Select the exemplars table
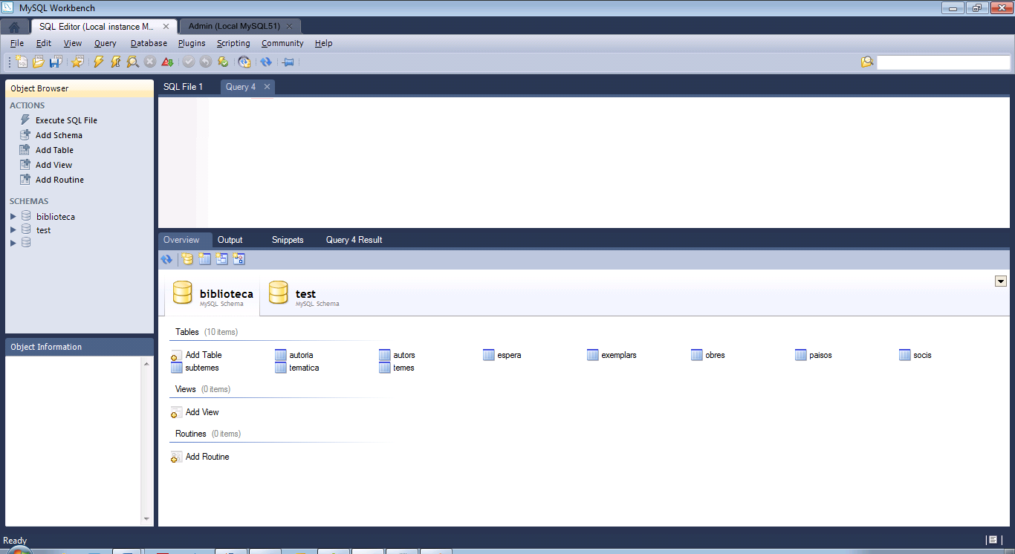Image resolution: width=1015 pixels, height=554 pixels. tap(617, 355)
